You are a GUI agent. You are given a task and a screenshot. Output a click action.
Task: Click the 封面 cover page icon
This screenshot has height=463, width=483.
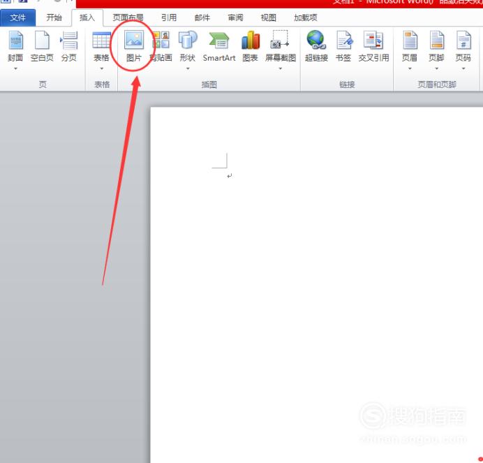point(15,40)
